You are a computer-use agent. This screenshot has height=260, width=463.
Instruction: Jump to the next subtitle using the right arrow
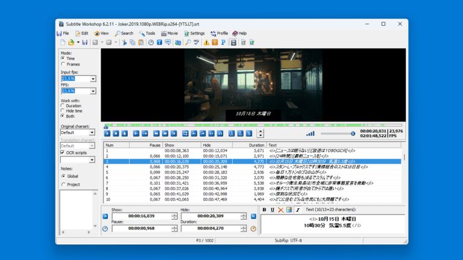tap(145, 134)
